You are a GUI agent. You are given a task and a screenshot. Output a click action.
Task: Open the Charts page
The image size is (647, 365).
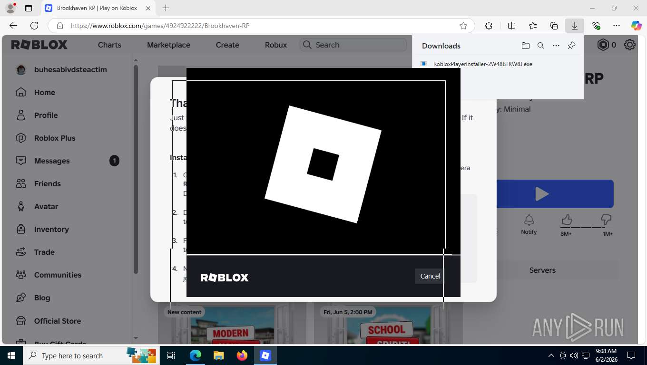coord(109,45)
